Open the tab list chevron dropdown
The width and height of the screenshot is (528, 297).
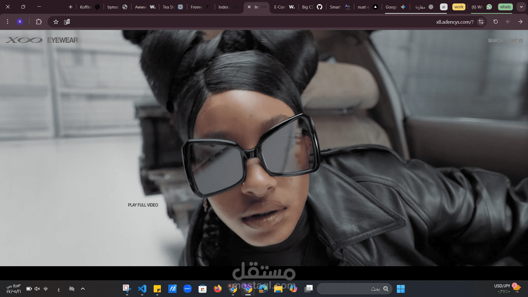[x=521, y=7]
